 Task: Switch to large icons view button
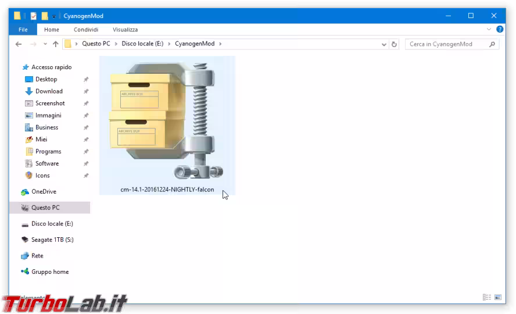pos(498,297)
